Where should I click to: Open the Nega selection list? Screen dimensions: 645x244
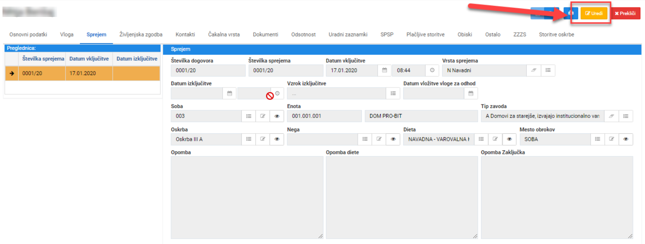(x=365, y=139)
